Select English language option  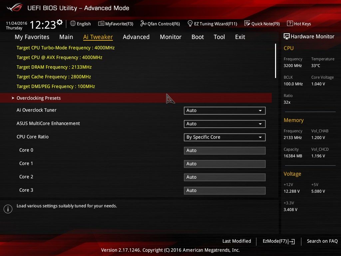(84, 24)
